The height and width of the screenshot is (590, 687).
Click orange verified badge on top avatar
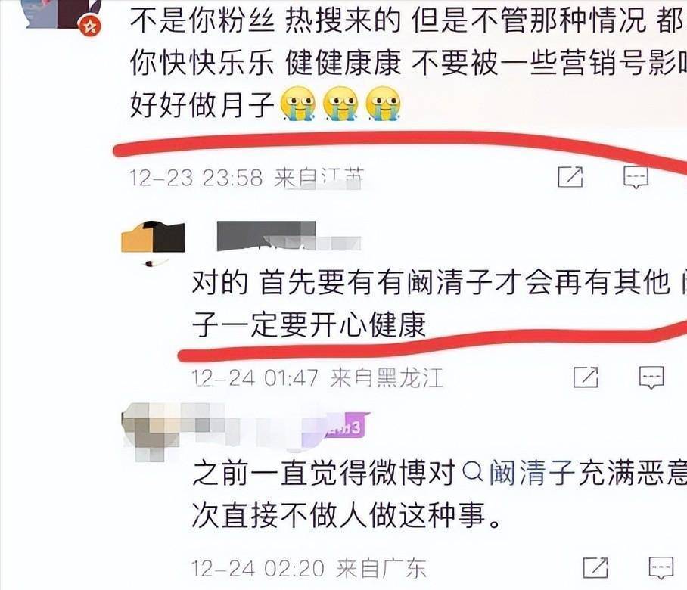[x=90, y=26]
